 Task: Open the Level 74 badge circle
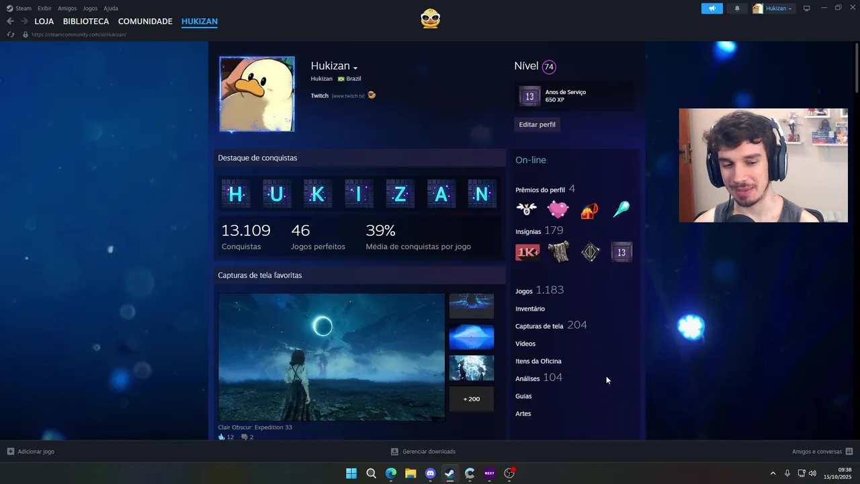click(549, 67)
